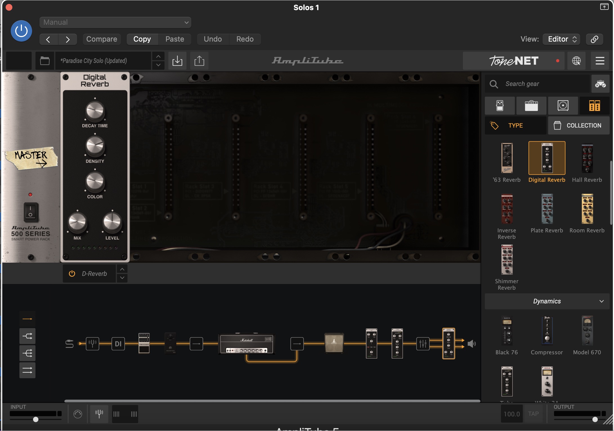This screenshot has height=431, width=614.
Task: Click the globe web icon
Action: pos(576,61)
